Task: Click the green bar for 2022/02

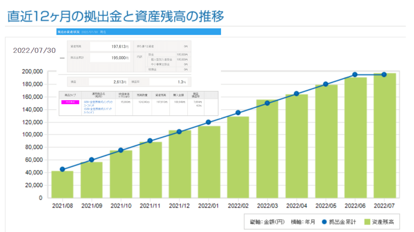Action: point(238,157)
